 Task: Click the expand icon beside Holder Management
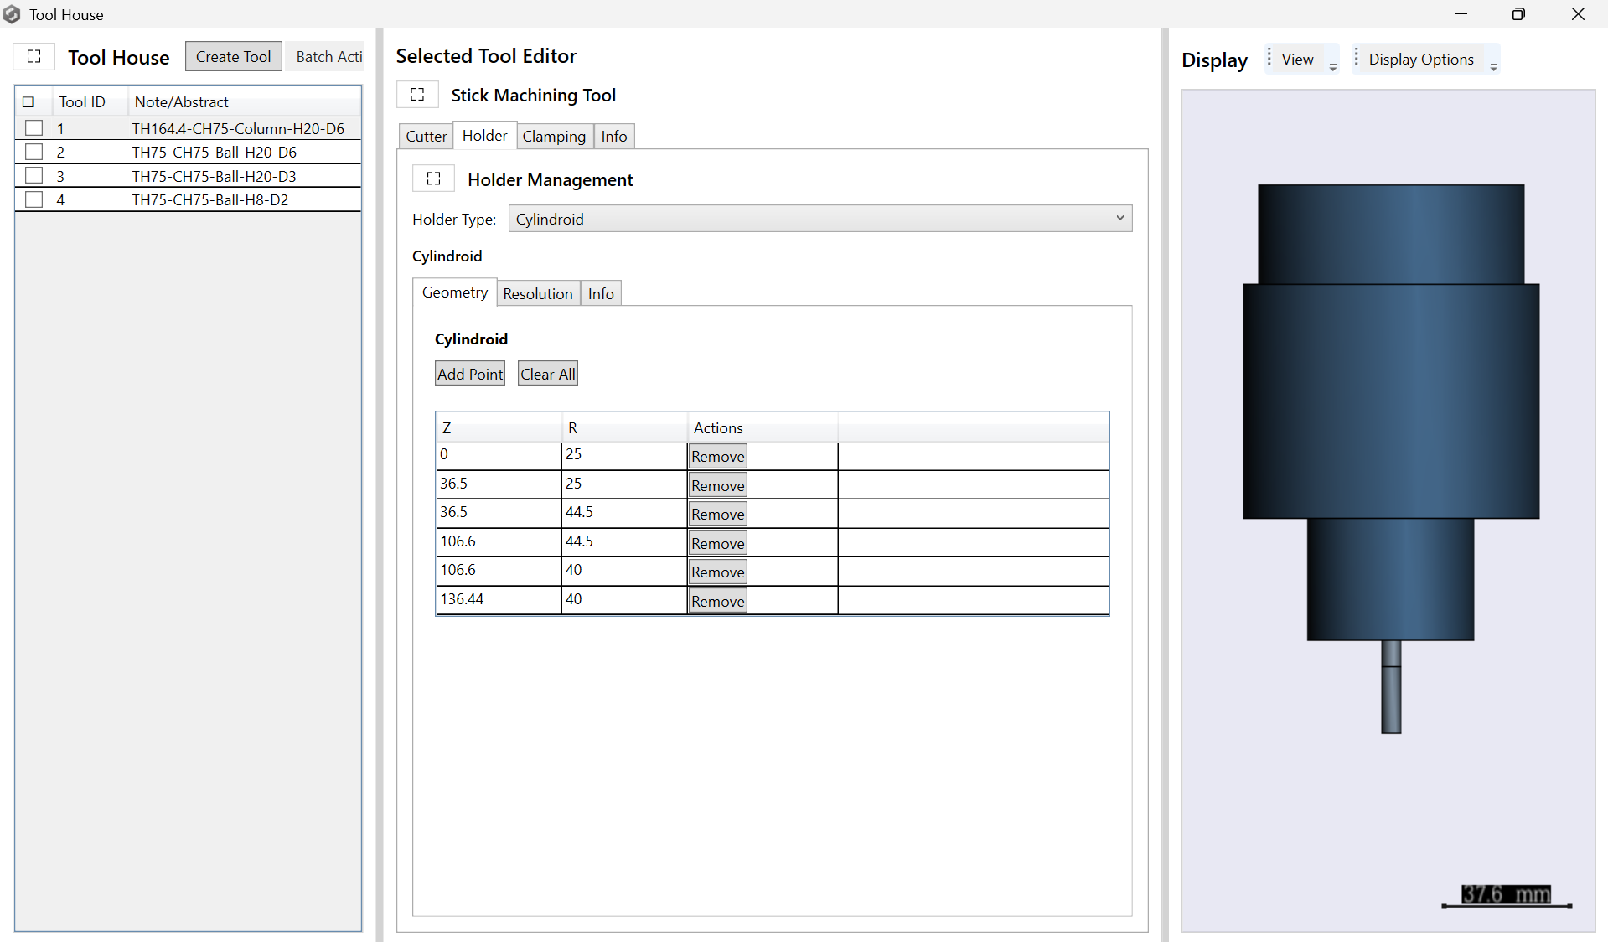pos(433,179)
